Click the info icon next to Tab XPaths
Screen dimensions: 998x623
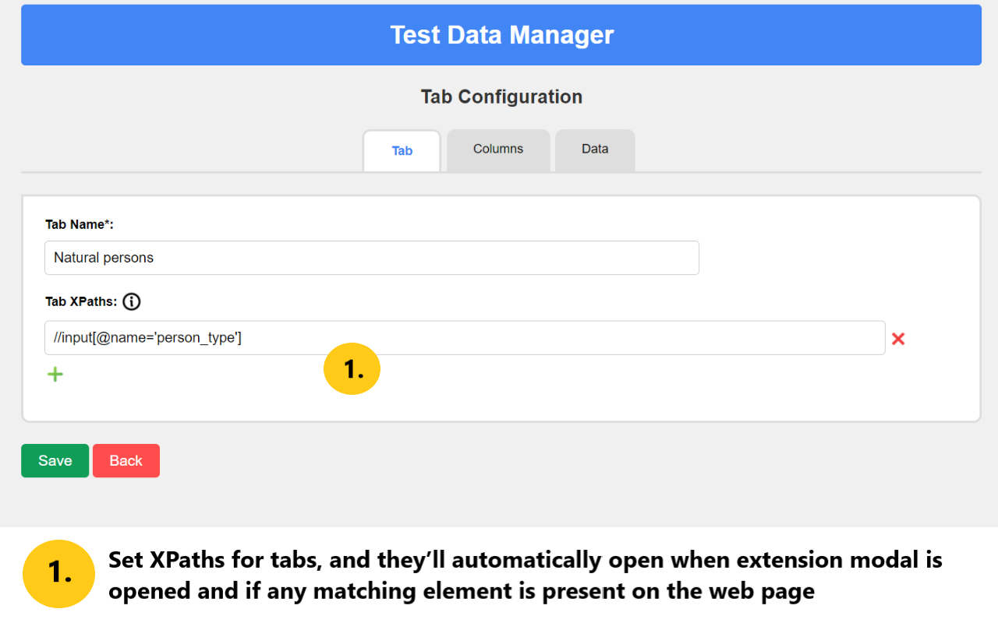131,302
